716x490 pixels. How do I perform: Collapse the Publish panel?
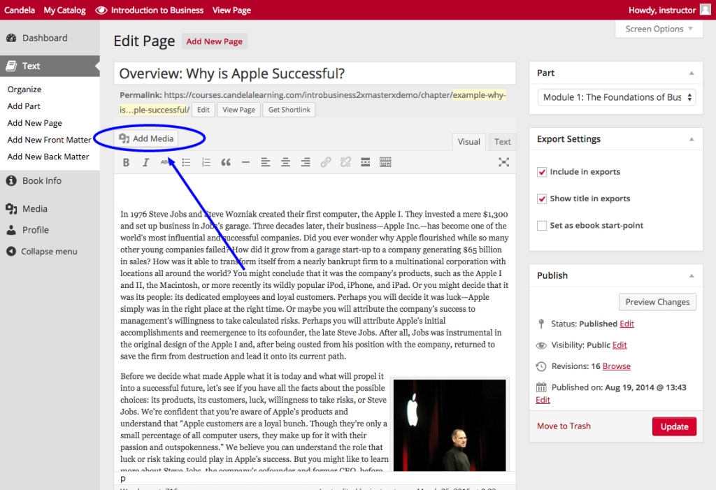(x=692, y=276)
